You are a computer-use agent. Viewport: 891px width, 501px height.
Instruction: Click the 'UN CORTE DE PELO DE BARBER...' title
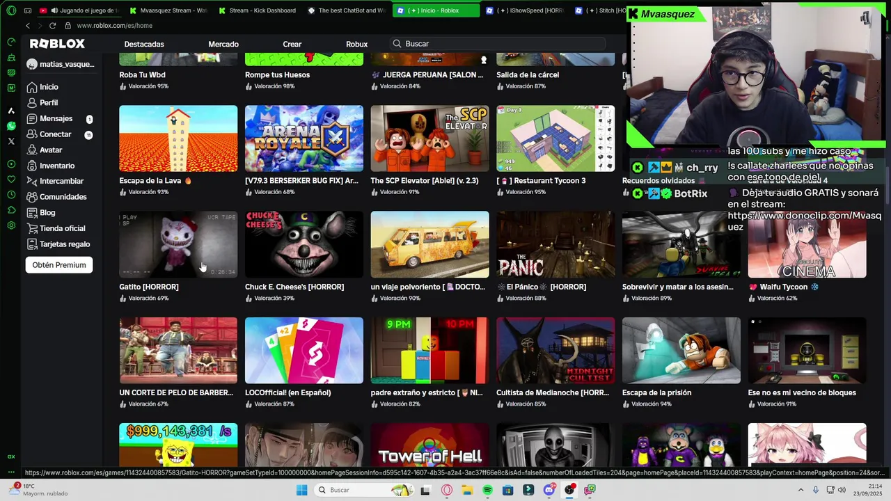[176, 392]
